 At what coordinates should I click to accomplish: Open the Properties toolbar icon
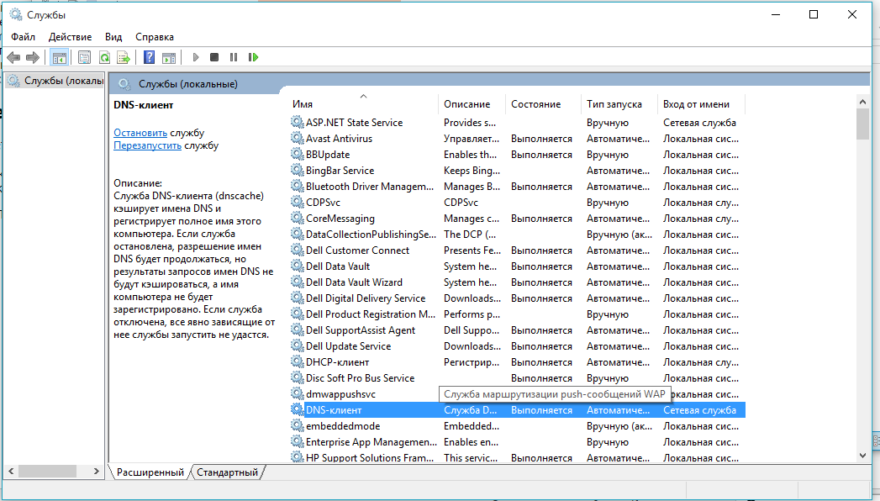click(84, 57)
